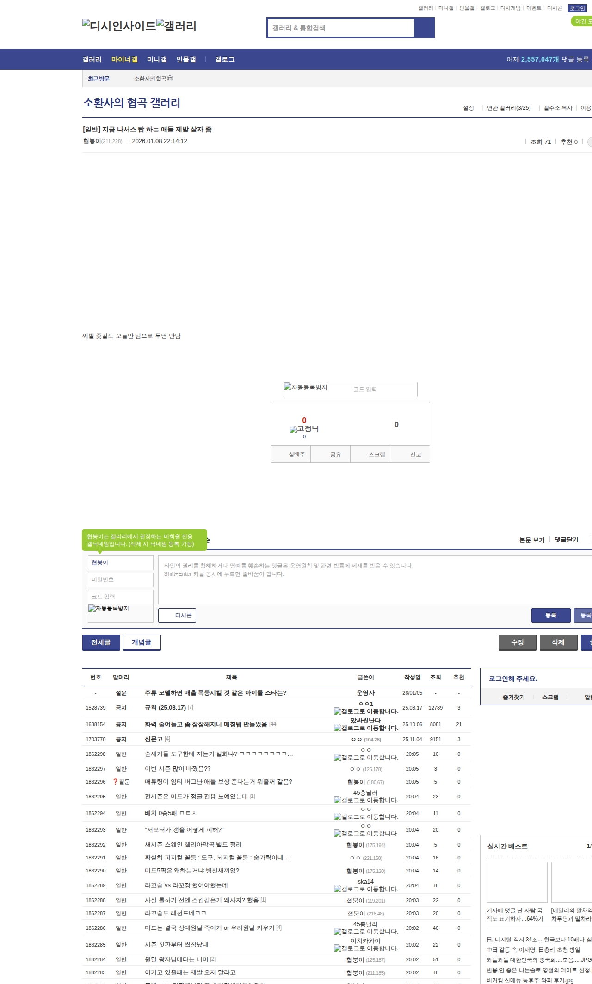The height and width of the screenshot is (984, 592).
Task: Open the notice 규칙 (25.08.17)
Action: coord(165,708)
